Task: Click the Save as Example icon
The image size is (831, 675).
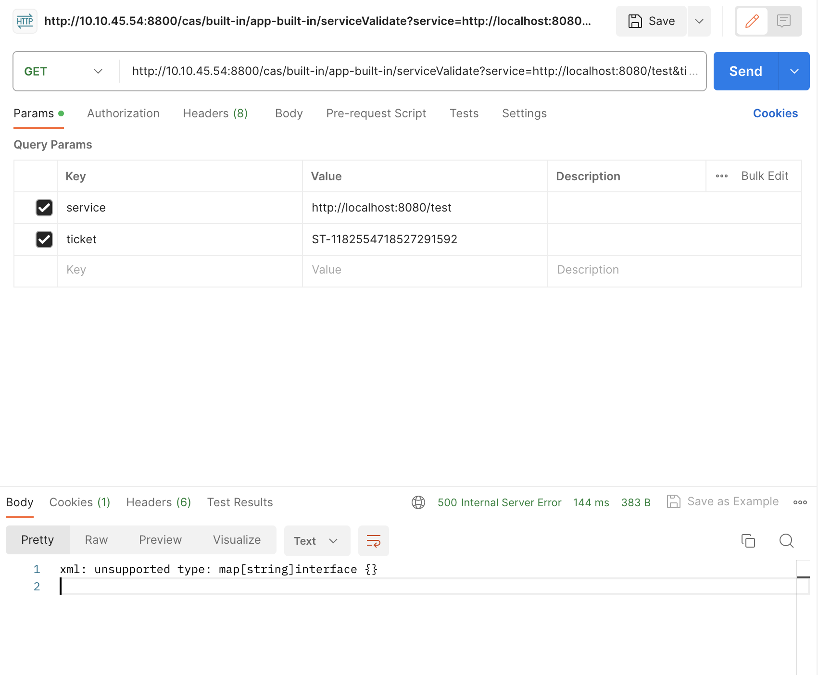Action: pyautogui.click(x=674, y=501)
